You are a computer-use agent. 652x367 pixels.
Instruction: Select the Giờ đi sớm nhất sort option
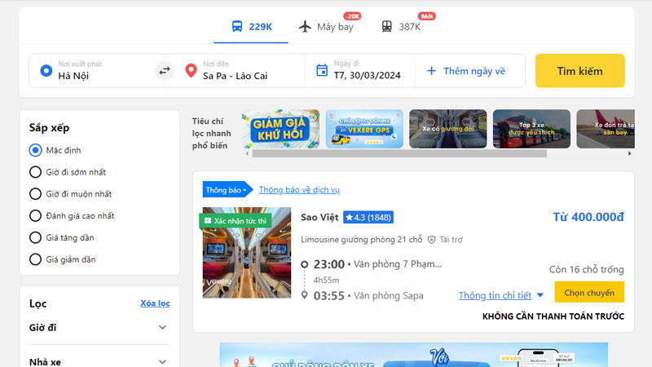[35, 172]
